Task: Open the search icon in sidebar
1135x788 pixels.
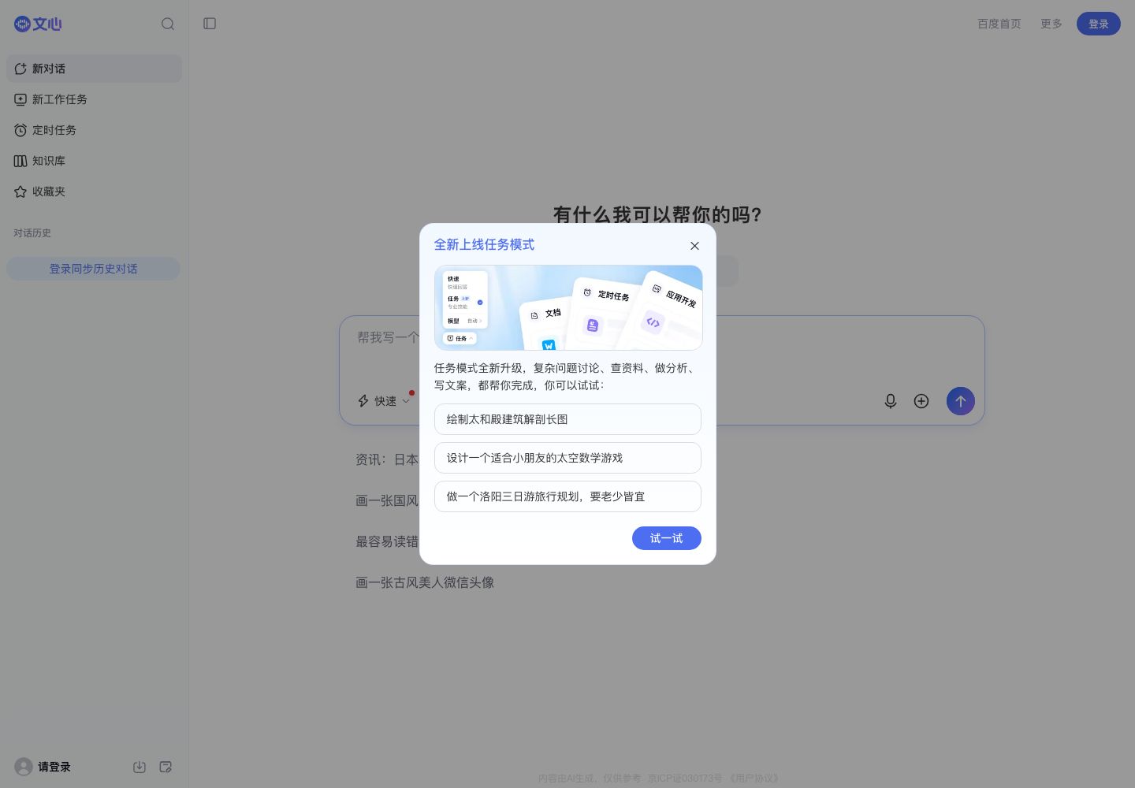Action: click(168, 24)
